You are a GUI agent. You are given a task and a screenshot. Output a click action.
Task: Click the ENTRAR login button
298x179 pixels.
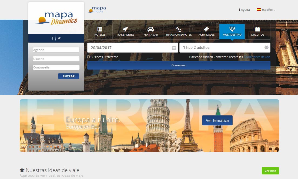[x=69, y=76]
